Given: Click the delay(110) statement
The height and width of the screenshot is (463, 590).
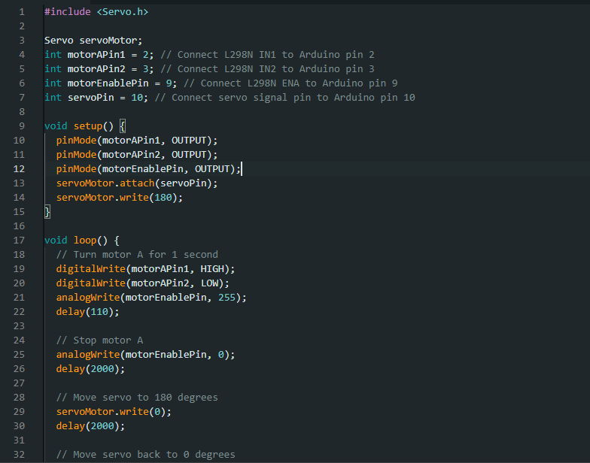Looking at the screenshot, I should click(87, 312).
